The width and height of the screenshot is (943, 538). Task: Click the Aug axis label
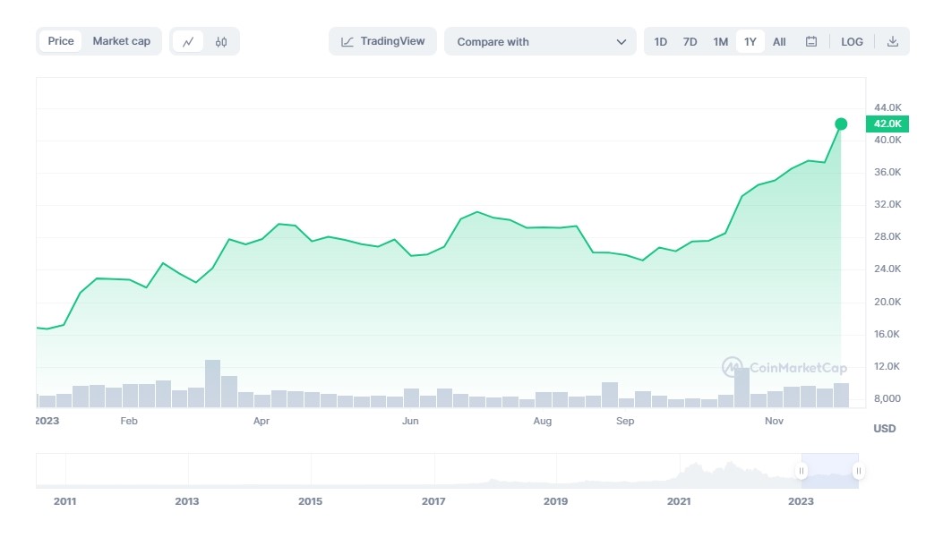point(543,421)
